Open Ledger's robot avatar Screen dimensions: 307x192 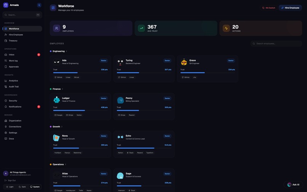pos(57,100)
